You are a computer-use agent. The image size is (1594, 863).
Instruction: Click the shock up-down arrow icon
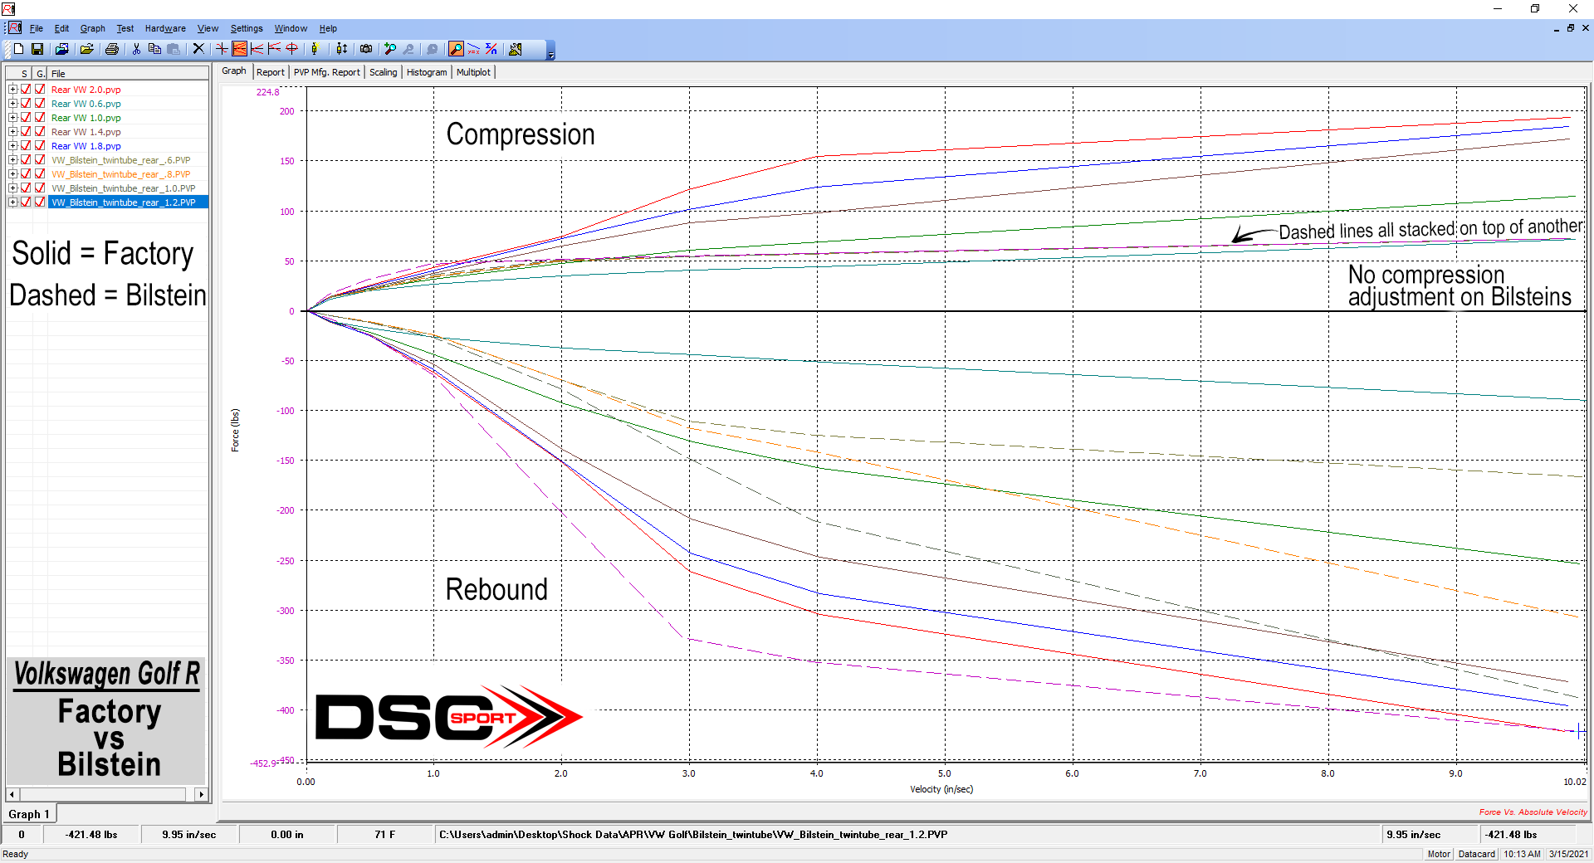coord(341,49)
